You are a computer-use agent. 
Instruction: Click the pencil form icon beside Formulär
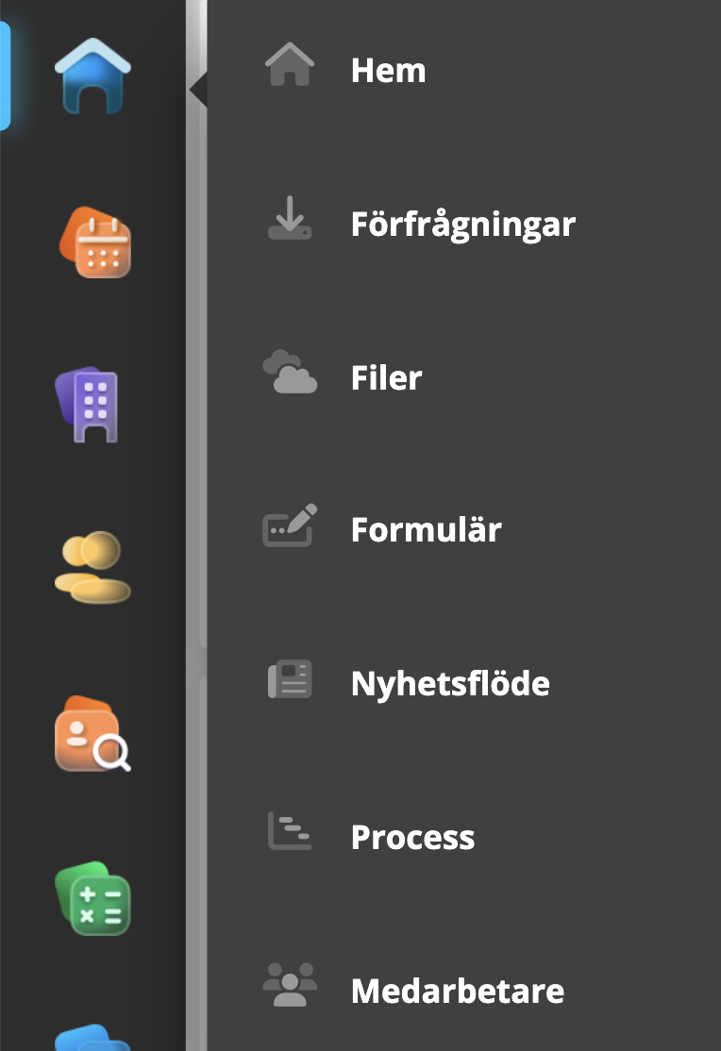[x=290, y=525]
